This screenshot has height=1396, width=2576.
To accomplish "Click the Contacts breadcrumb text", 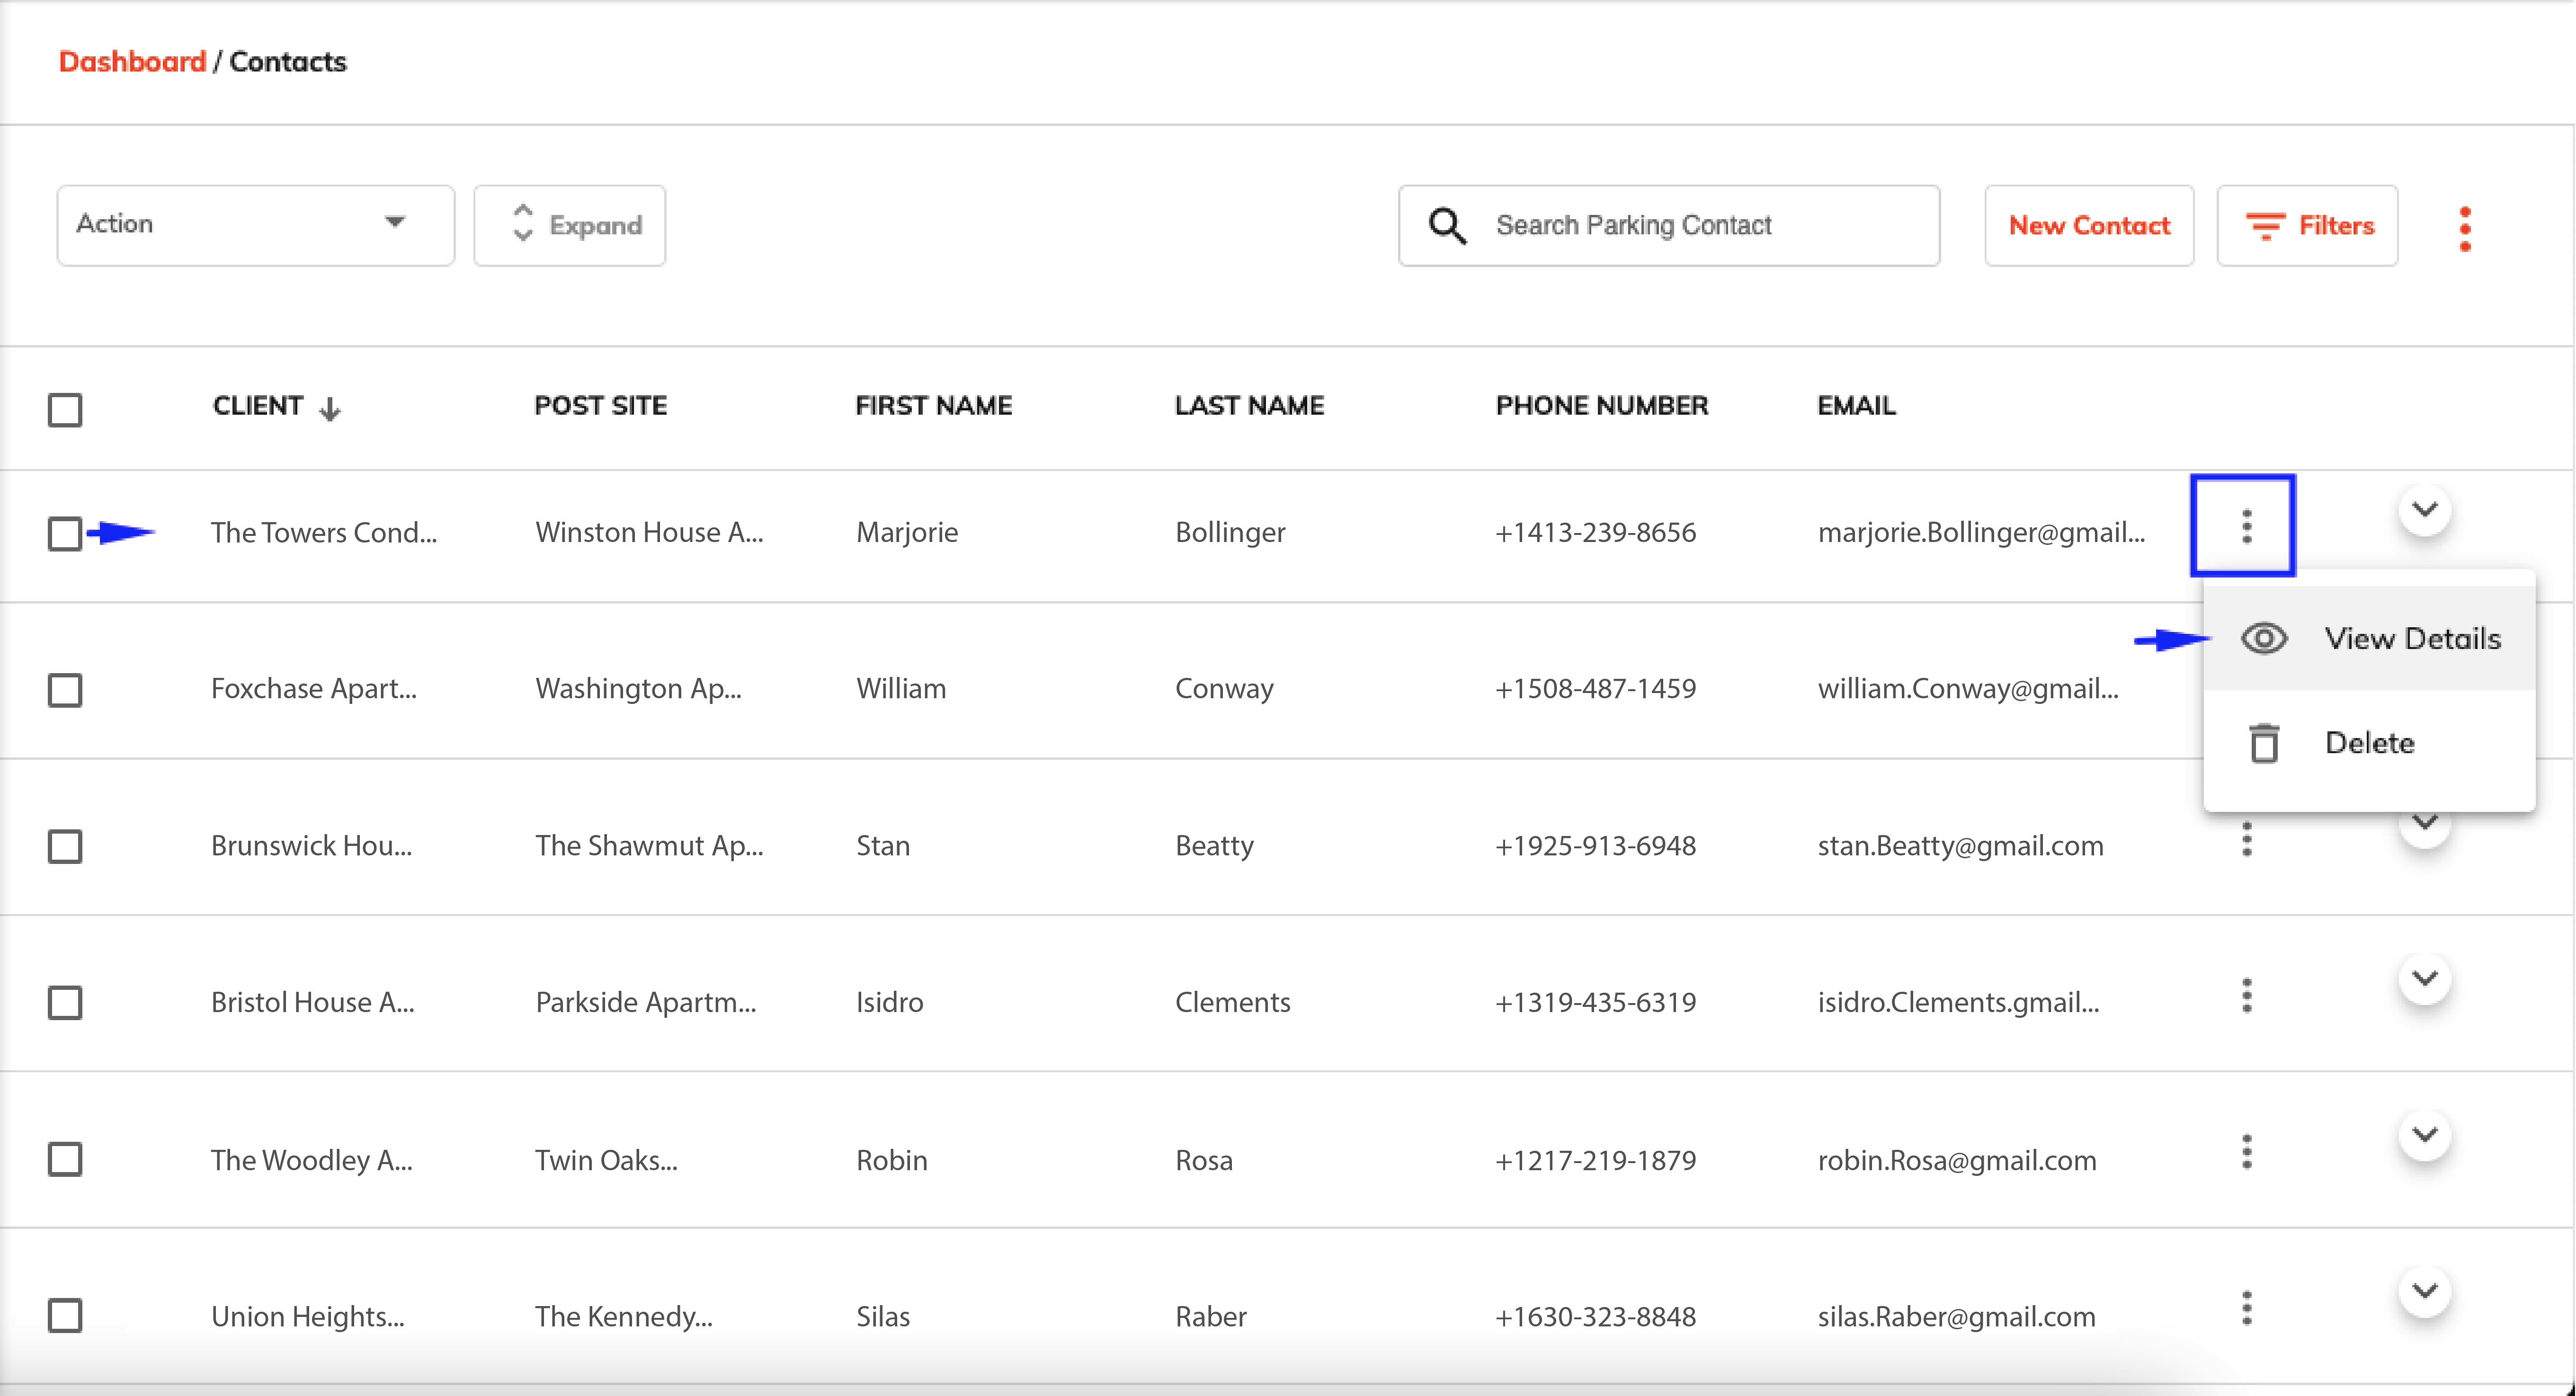I will (x=288, y=61).
